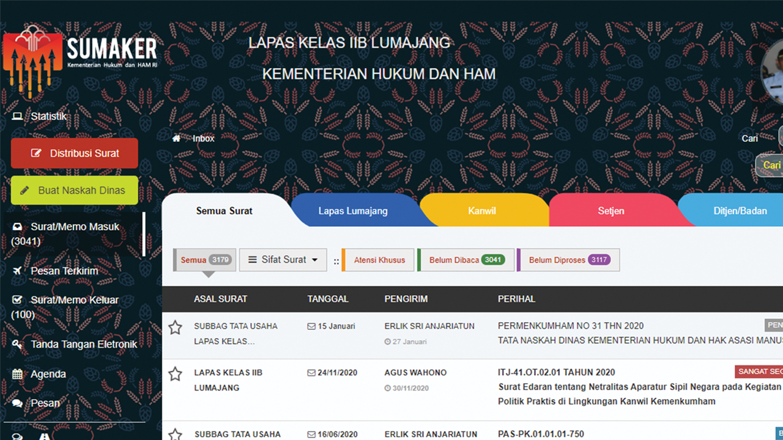Open Pesan Terkirim in the sidebar
This screenshot has height=440, width=783.
click(x=64, y=271)
